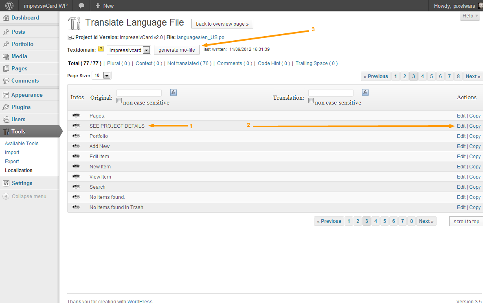The height and width of the screenshot is (303, 483).
Task: Filter by the Not translated tab
Action: pos(189,63)
